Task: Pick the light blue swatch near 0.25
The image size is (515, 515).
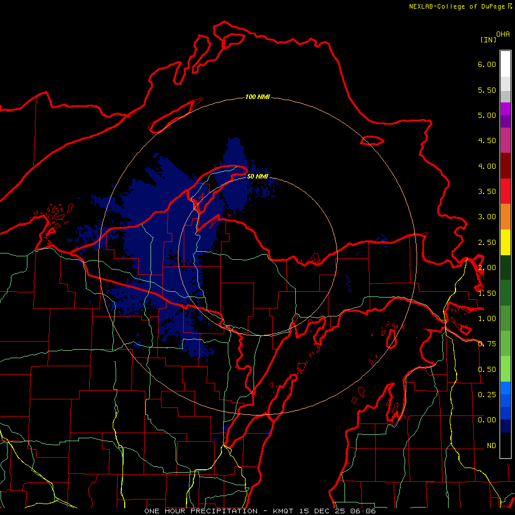Action: click(x=505, y=388)
